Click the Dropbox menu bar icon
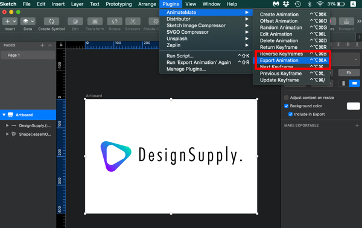This screenshot has height=228, width=362. pos(286,4)
